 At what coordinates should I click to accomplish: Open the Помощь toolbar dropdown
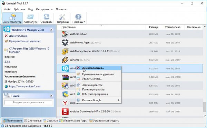78,18
